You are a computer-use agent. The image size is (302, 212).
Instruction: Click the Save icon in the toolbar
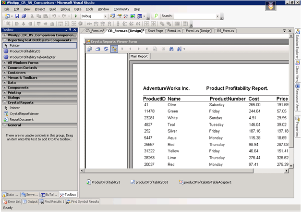pos(17,16)
